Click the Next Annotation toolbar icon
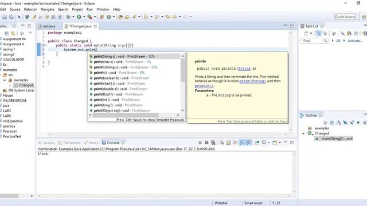367x206 pixels. (146, 17)
